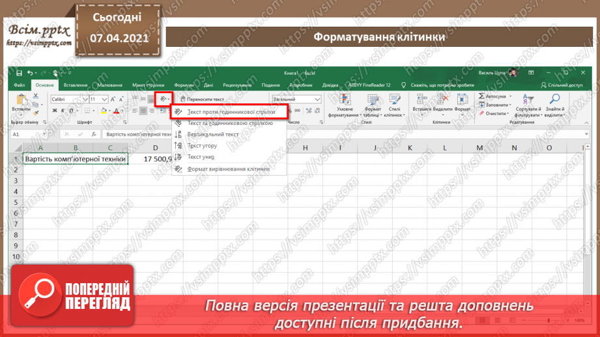Screen dimensions: 600x337
Task: Open Знайти й виділити magnifier icon
Action: pyautogui.click(x=554, y=100)
